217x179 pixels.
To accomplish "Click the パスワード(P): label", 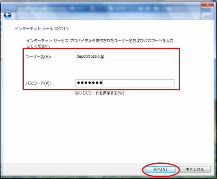I will click(38, 83).
